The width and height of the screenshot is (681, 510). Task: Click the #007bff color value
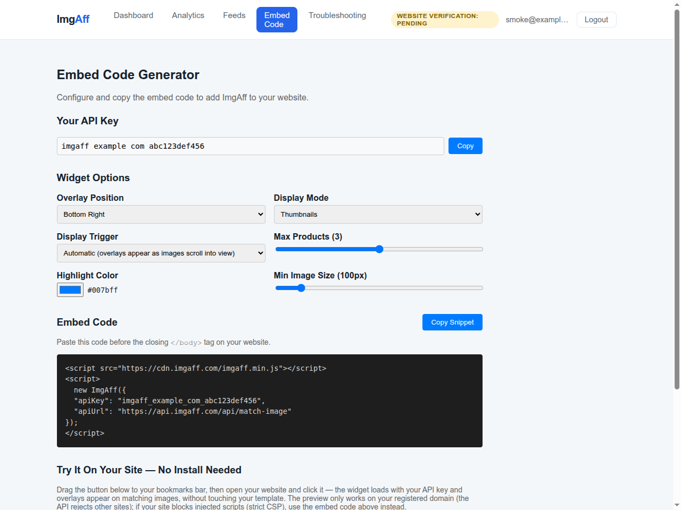[x=103, y=290]
